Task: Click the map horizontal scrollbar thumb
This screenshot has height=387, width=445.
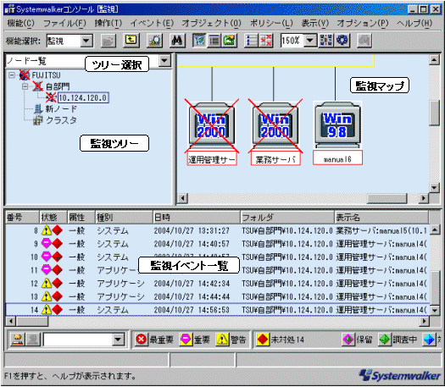Action: point(387,198)
